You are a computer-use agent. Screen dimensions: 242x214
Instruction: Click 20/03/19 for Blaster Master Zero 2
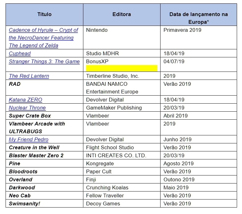[x=174, y=155]
